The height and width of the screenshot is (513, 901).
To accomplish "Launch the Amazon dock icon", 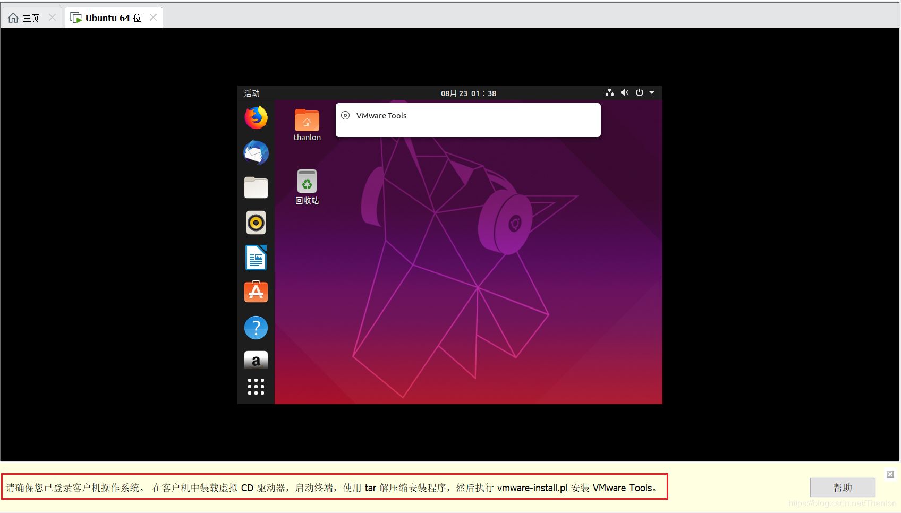I will click(x=256, y=361).
